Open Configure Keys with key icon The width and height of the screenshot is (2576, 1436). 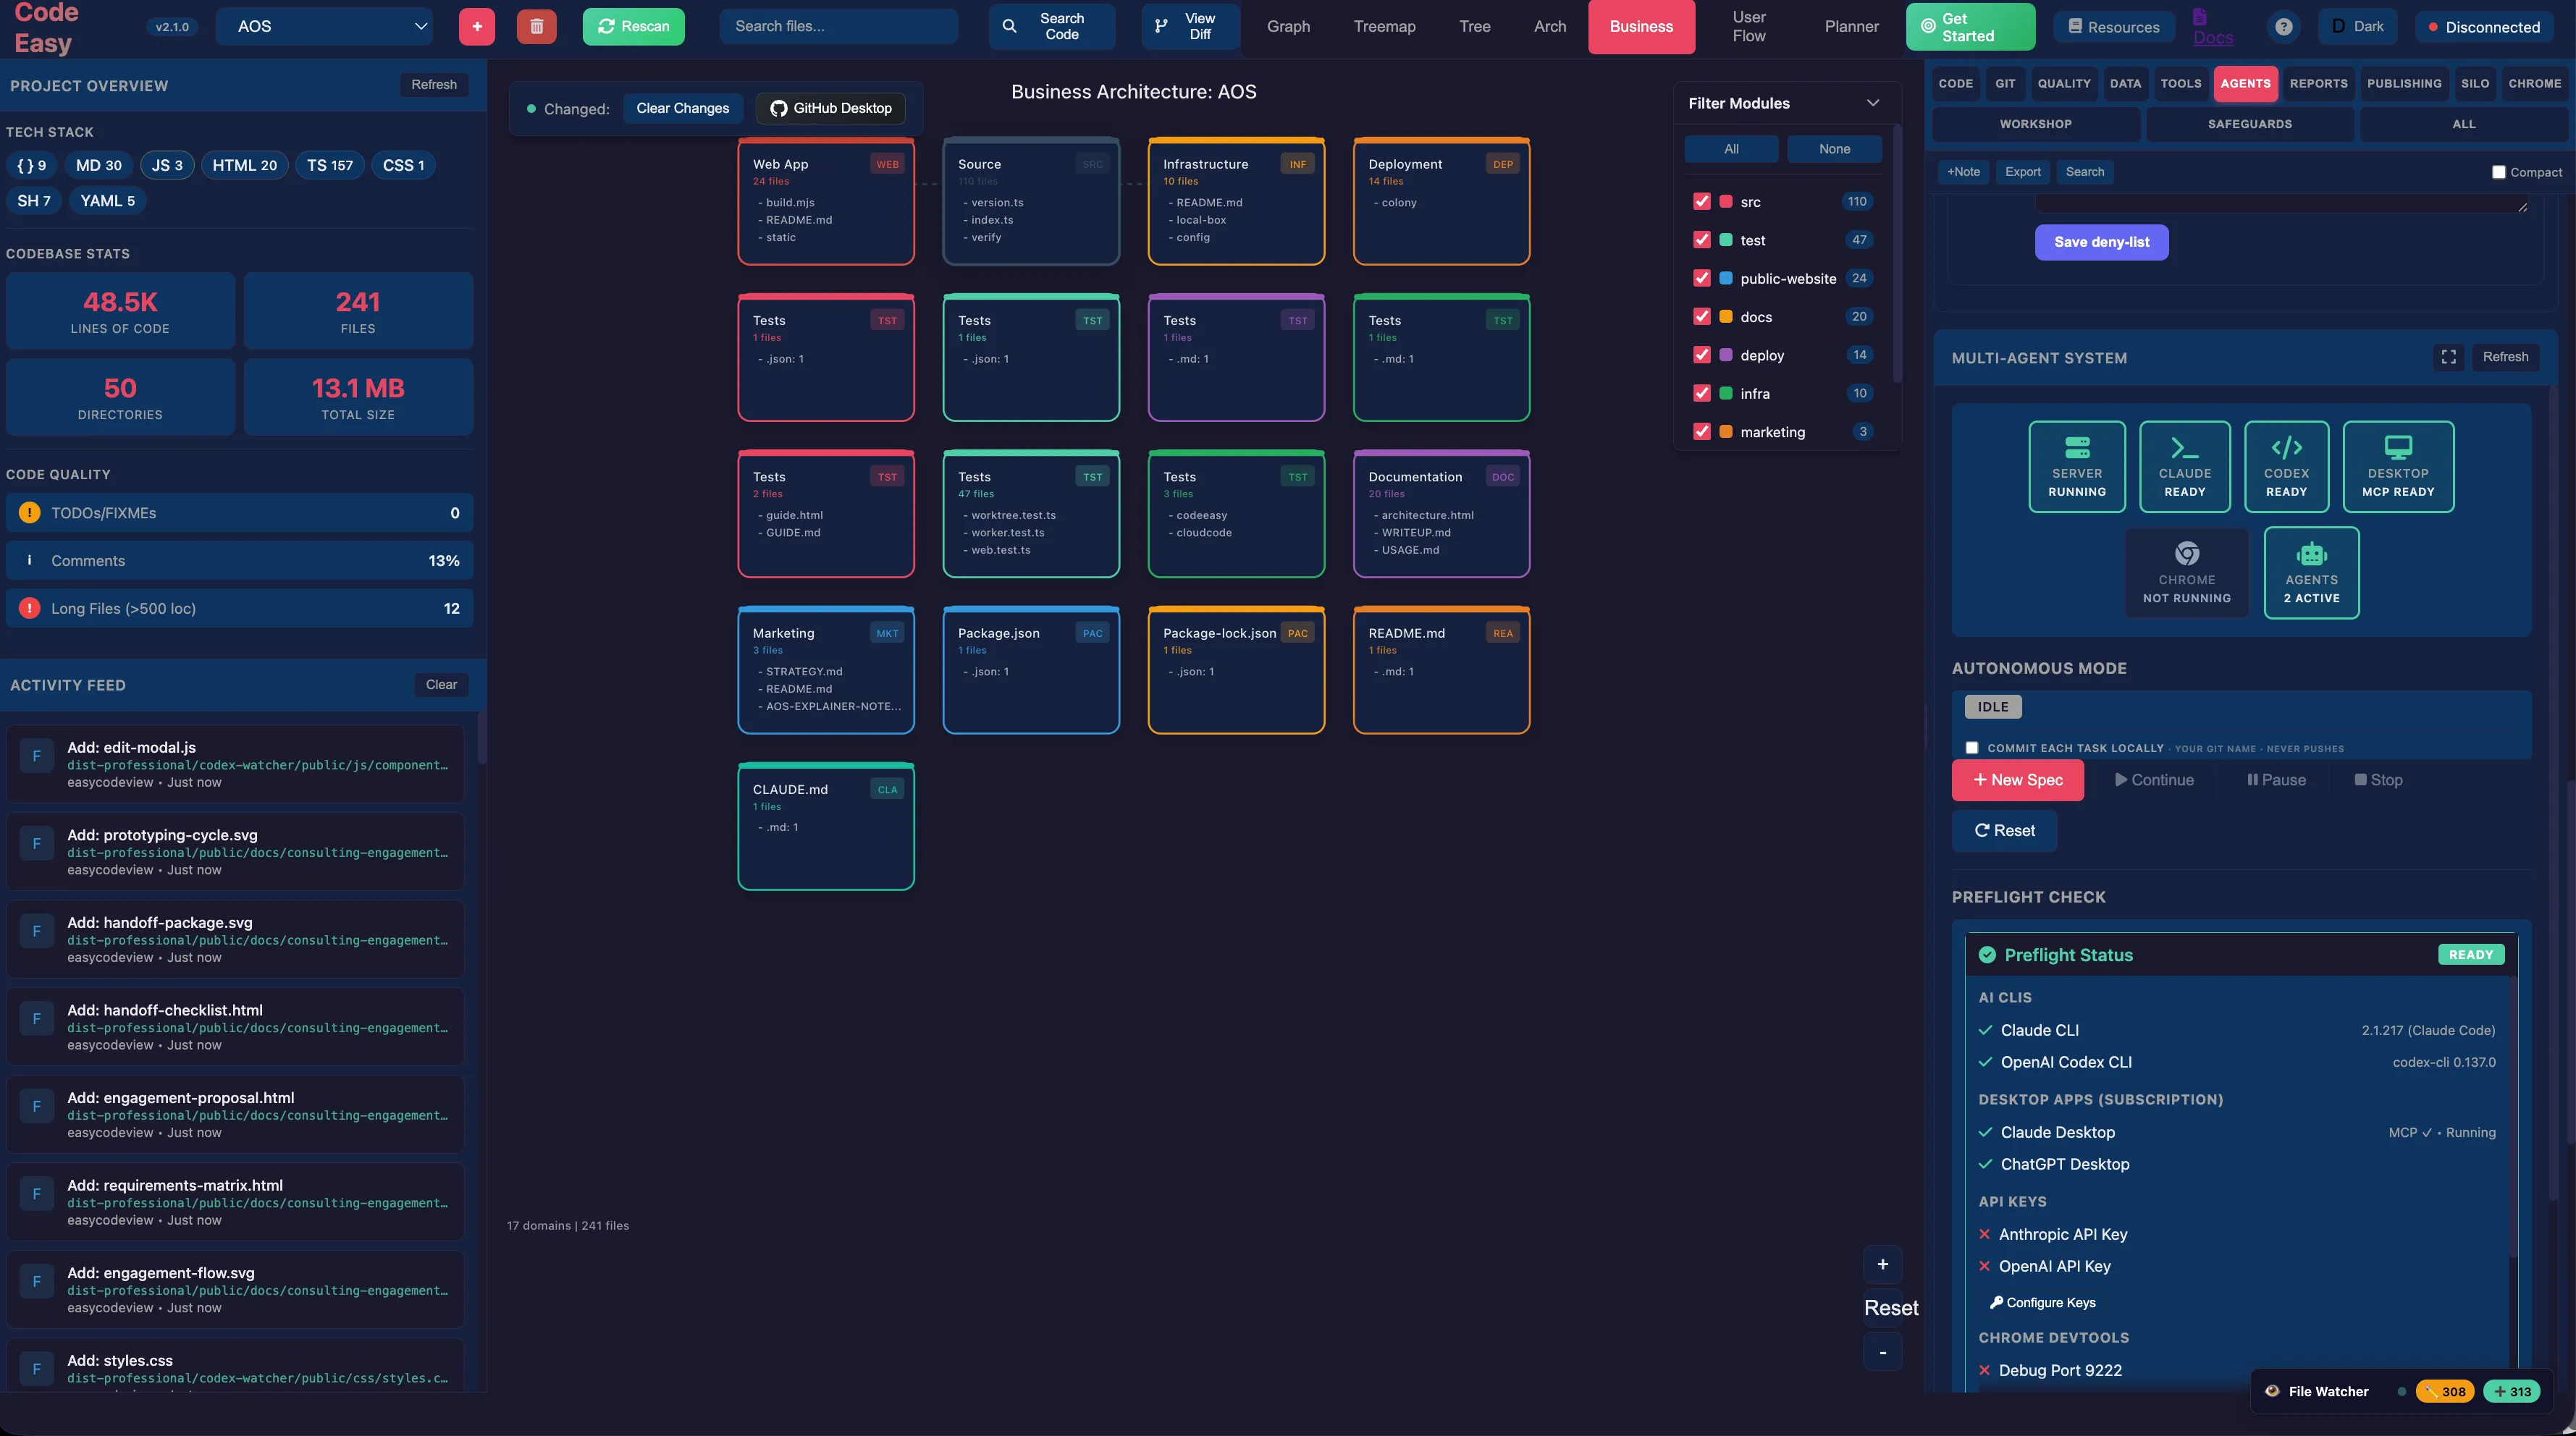tap(2042, 1302)
